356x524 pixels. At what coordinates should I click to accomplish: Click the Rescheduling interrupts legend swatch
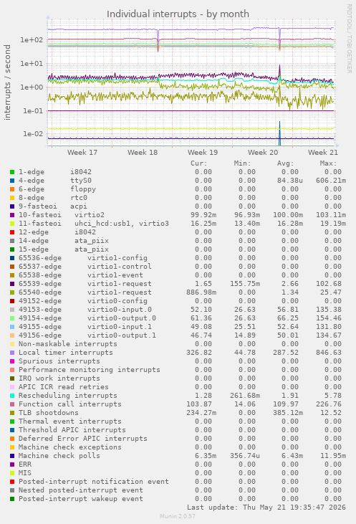(x=12, y=396)
